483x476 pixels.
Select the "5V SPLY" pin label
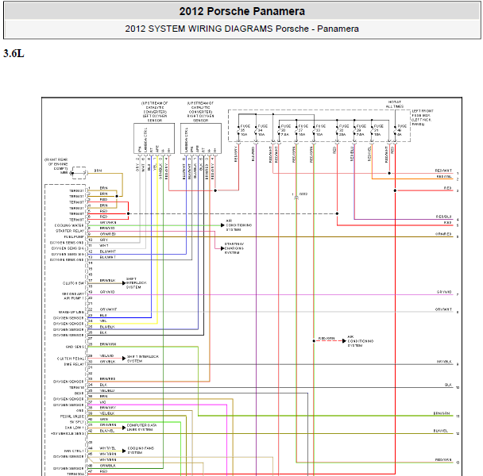coord(77,422)
